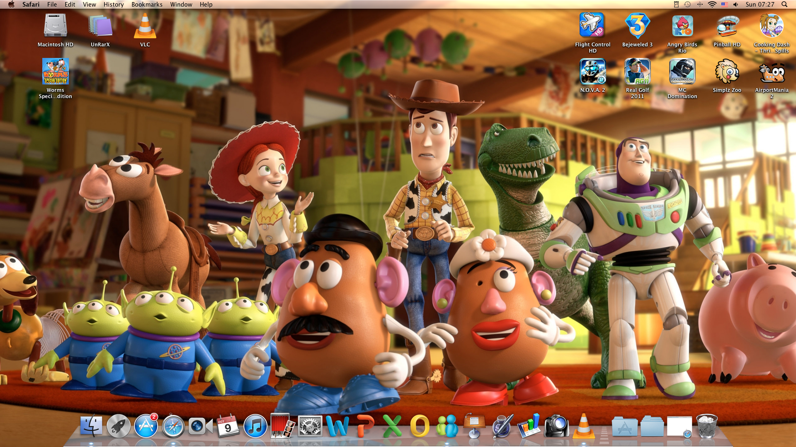Image resolution: width=796 pixels, height=447 pixels.
Task: Open Microsoft Word in the dock
Action: (x=337, y=426)
